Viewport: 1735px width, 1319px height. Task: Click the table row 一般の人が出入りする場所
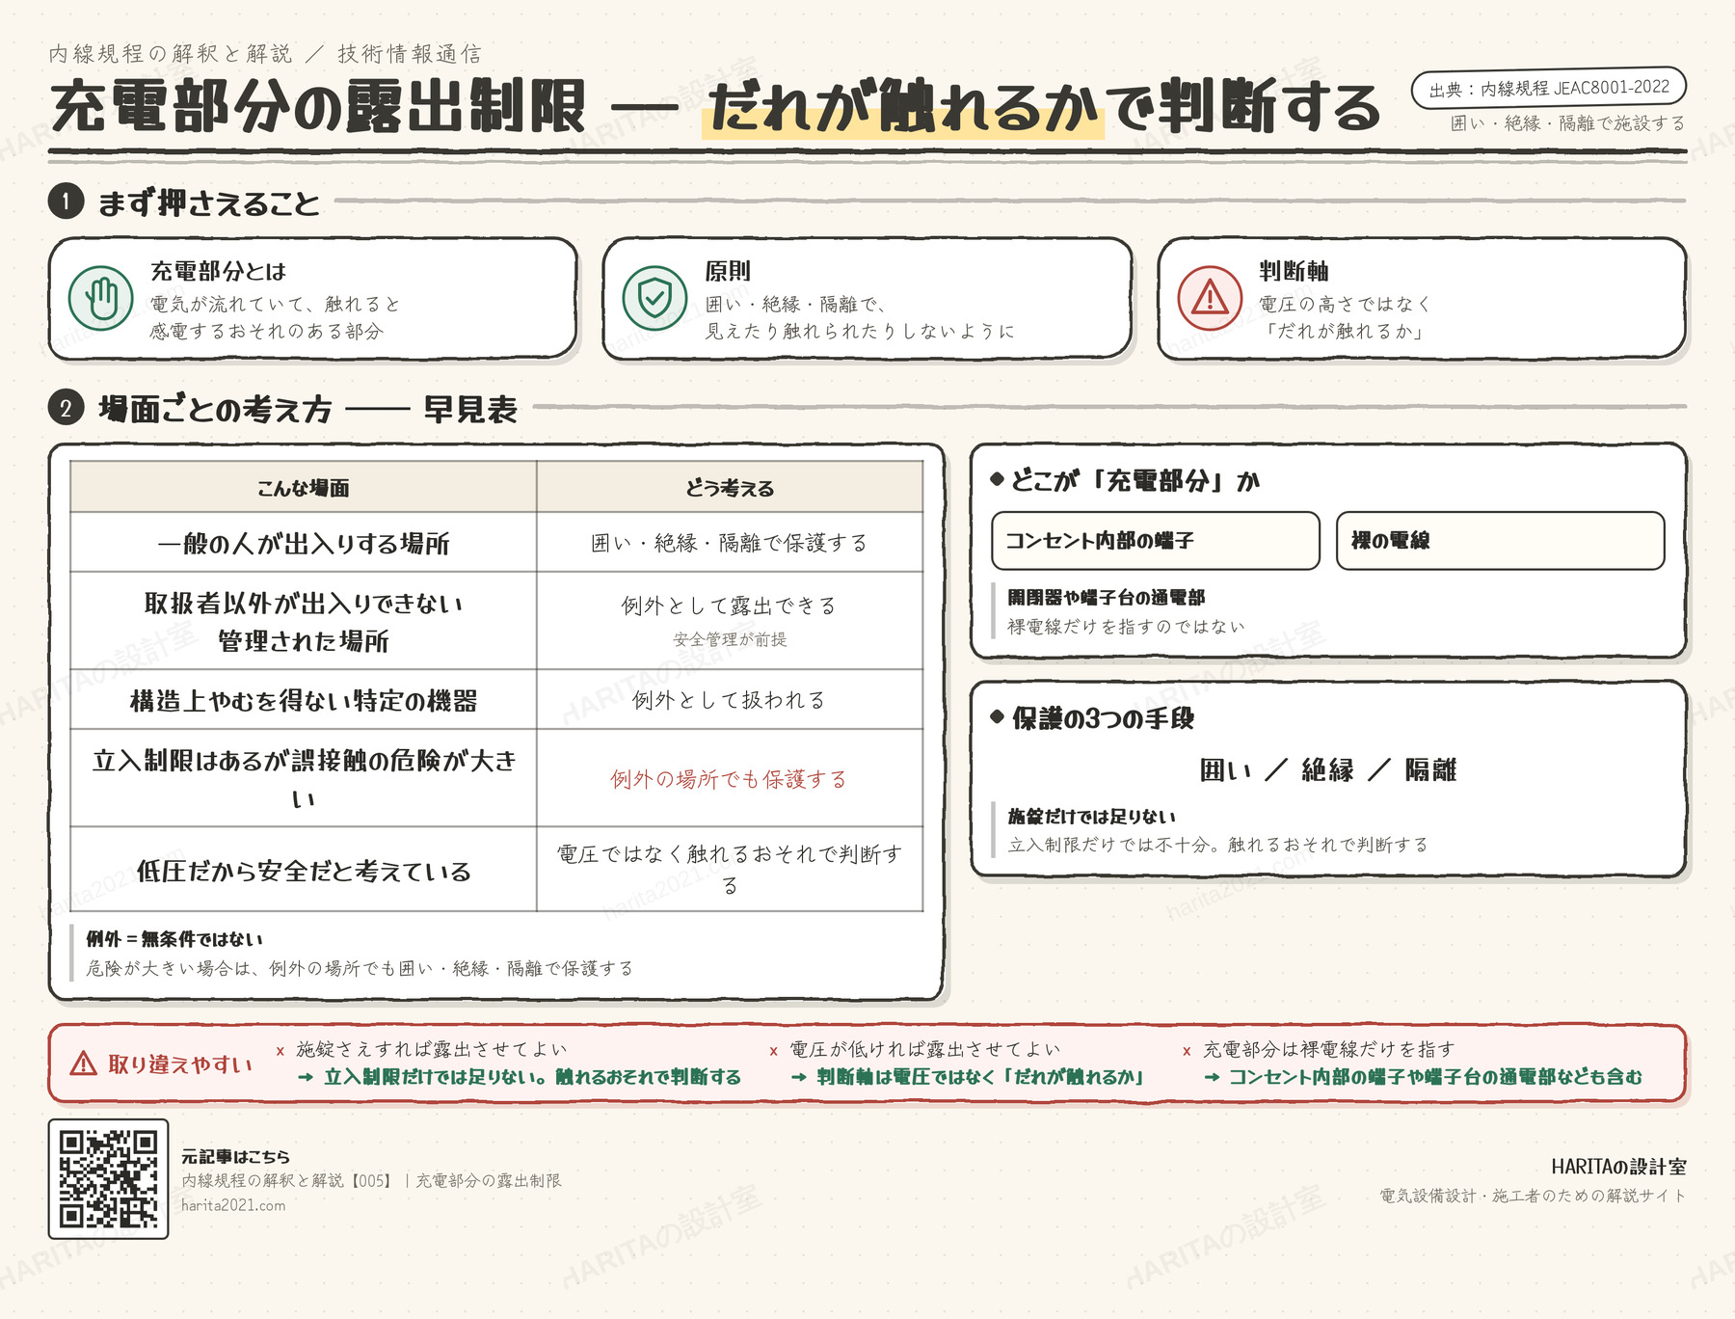tap(496, 543)
